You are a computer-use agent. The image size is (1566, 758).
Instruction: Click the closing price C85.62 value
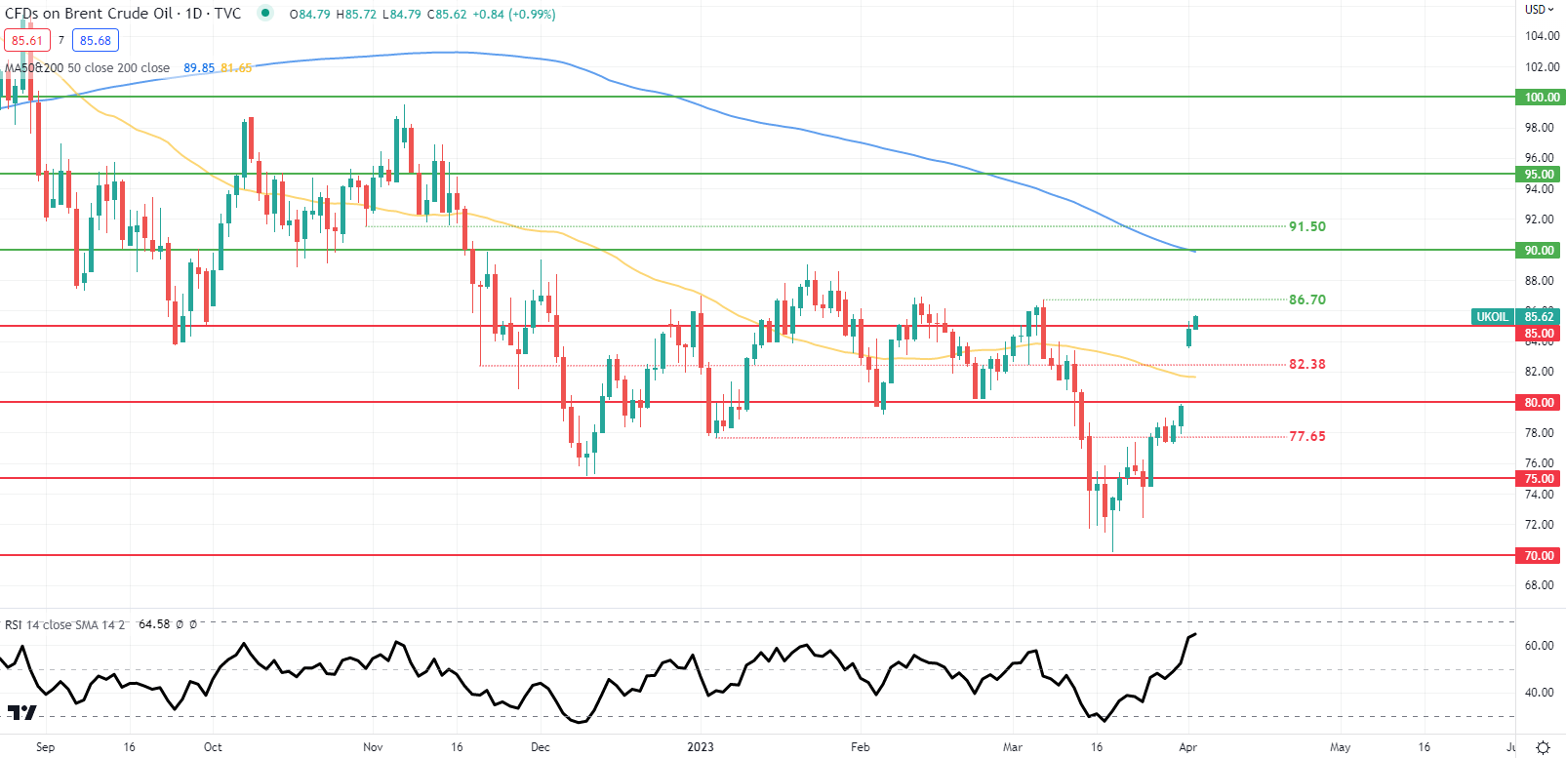(445, 14)
